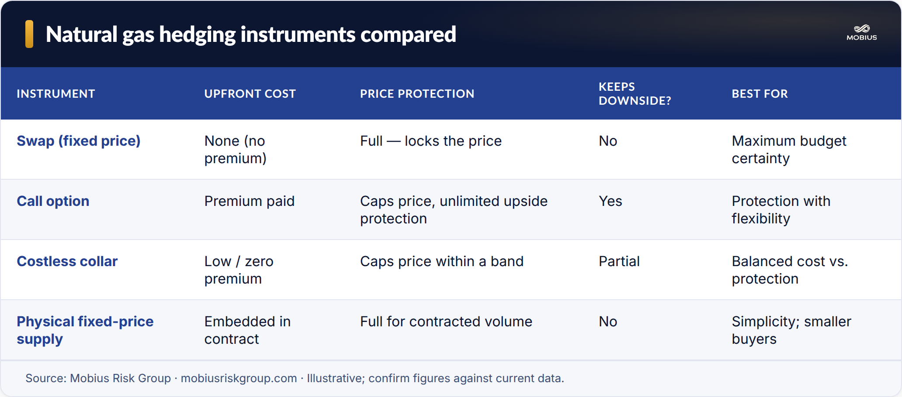This screenshot has height=397, width=902.
Task: Click the 'Partial' downside cell
Action: coord(619,261)
